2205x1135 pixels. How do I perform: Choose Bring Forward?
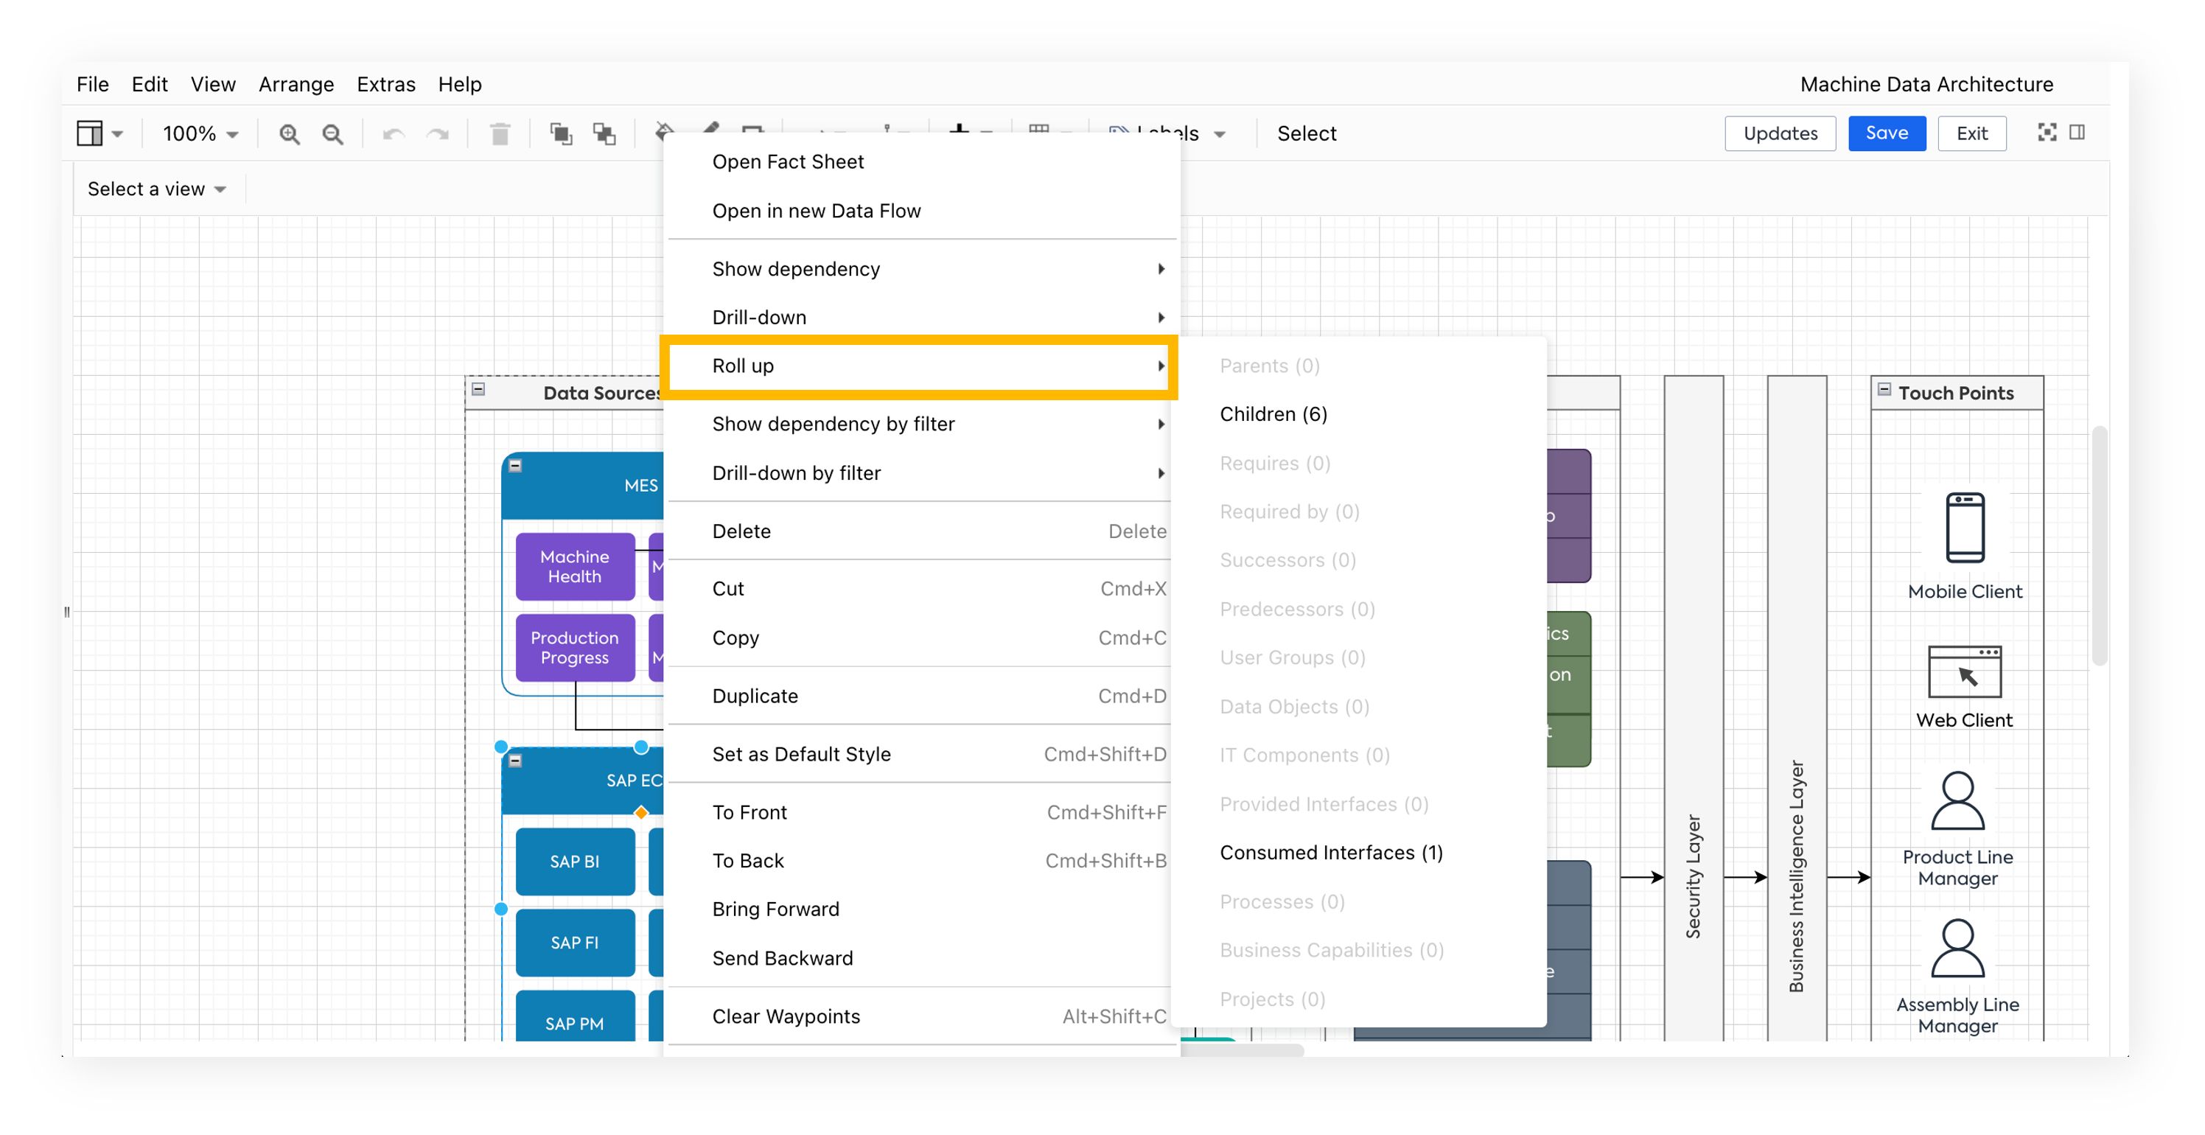coord(921,909)
